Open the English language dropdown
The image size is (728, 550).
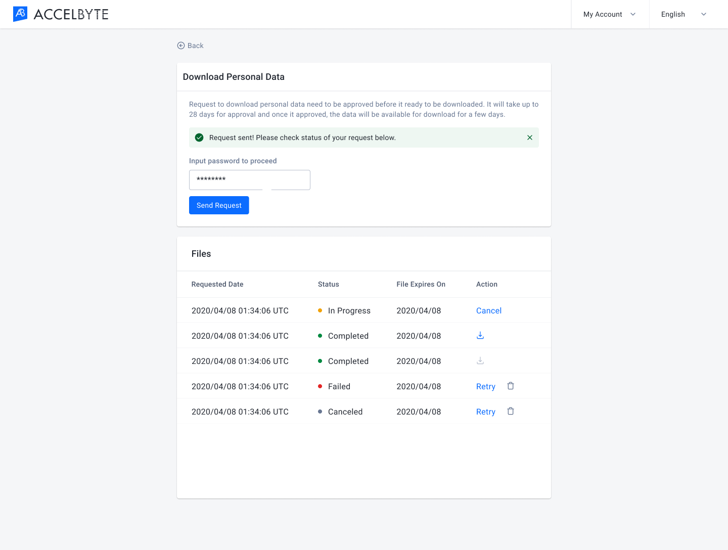click(684, 14)
